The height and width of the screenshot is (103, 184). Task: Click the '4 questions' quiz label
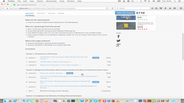106,91
